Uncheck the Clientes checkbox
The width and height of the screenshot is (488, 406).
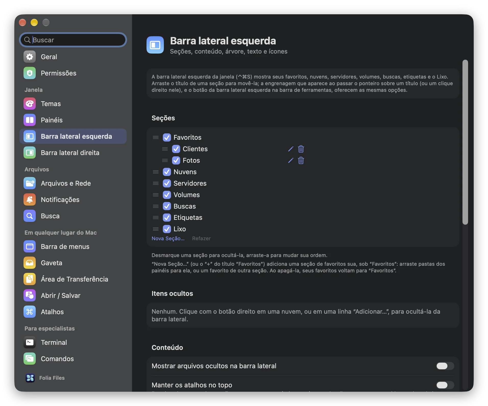176,149
